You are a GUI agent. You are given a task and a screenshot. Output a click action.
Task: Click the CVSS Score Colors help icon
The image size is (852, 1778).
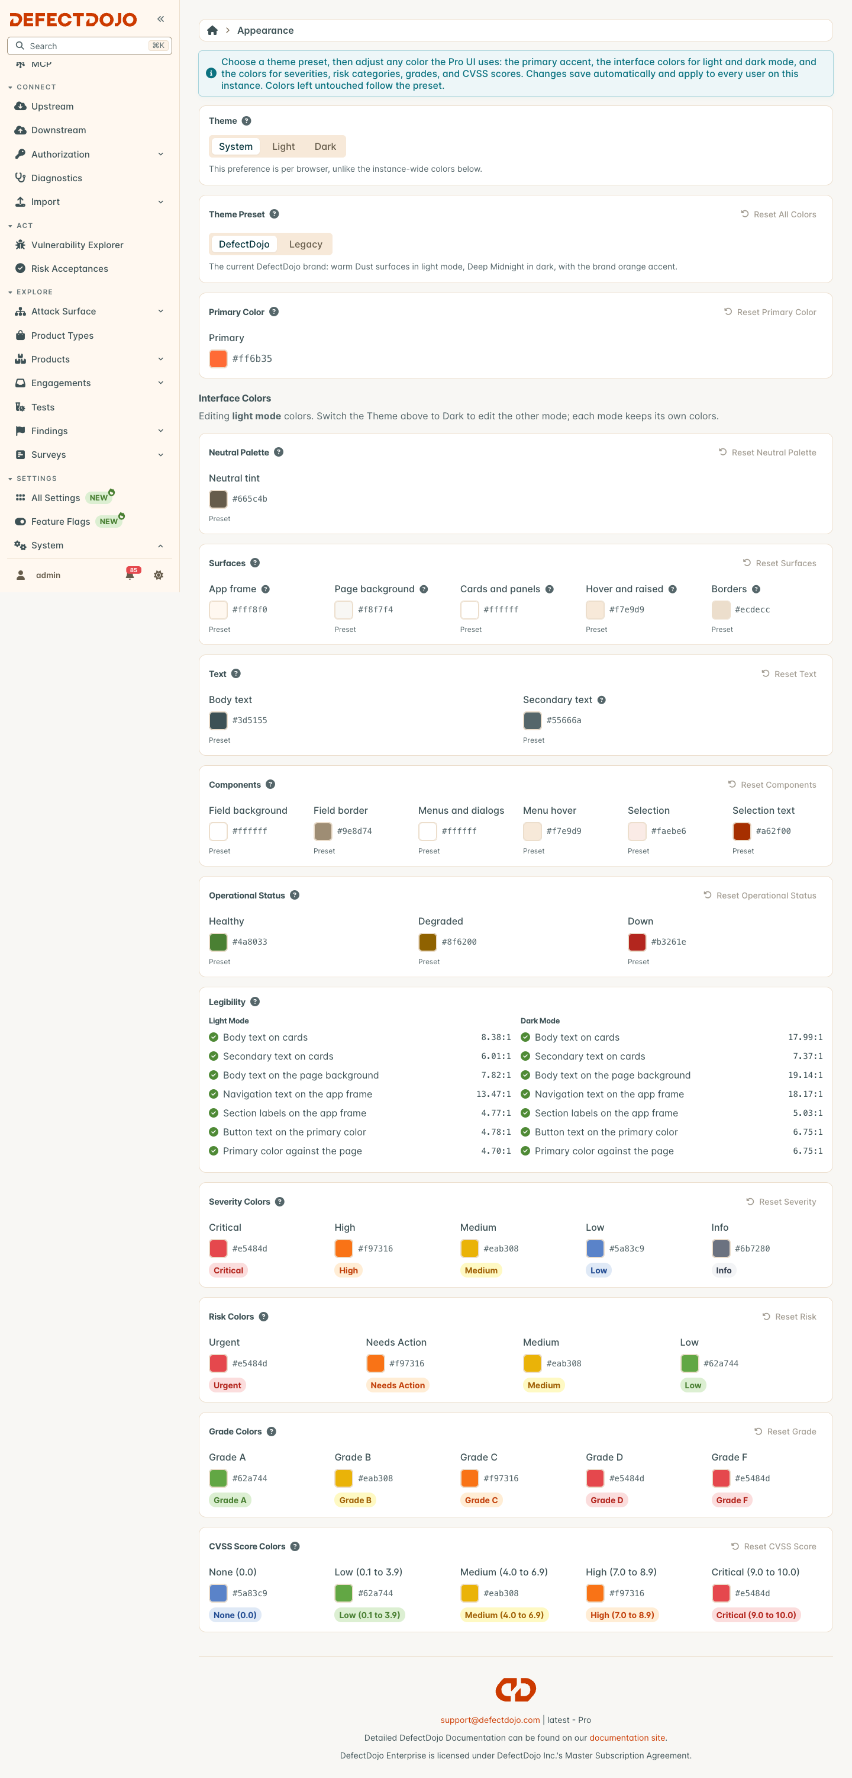(295, 1547)
